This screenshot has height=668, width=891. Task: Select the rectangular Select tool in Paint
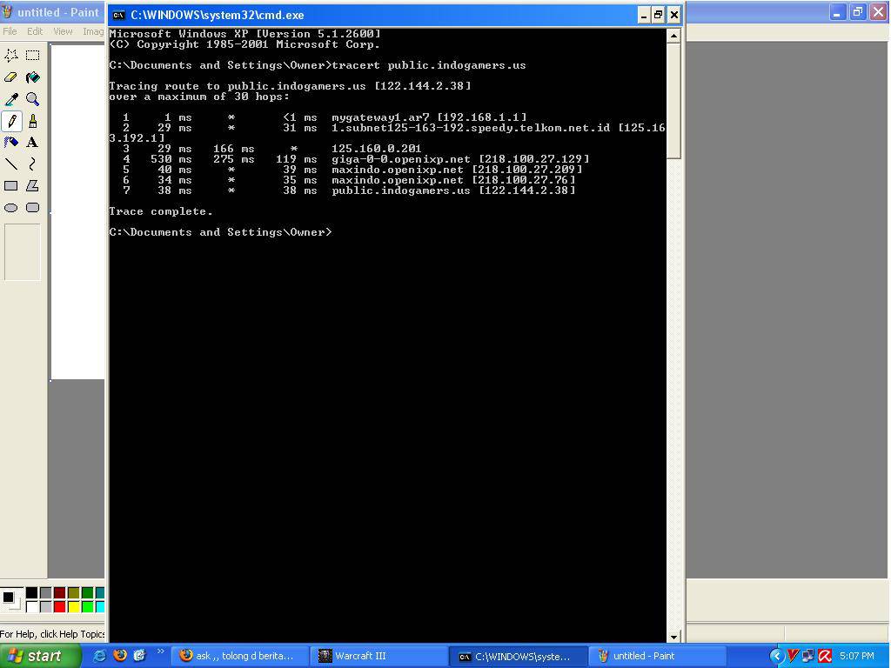pos(33,55)
